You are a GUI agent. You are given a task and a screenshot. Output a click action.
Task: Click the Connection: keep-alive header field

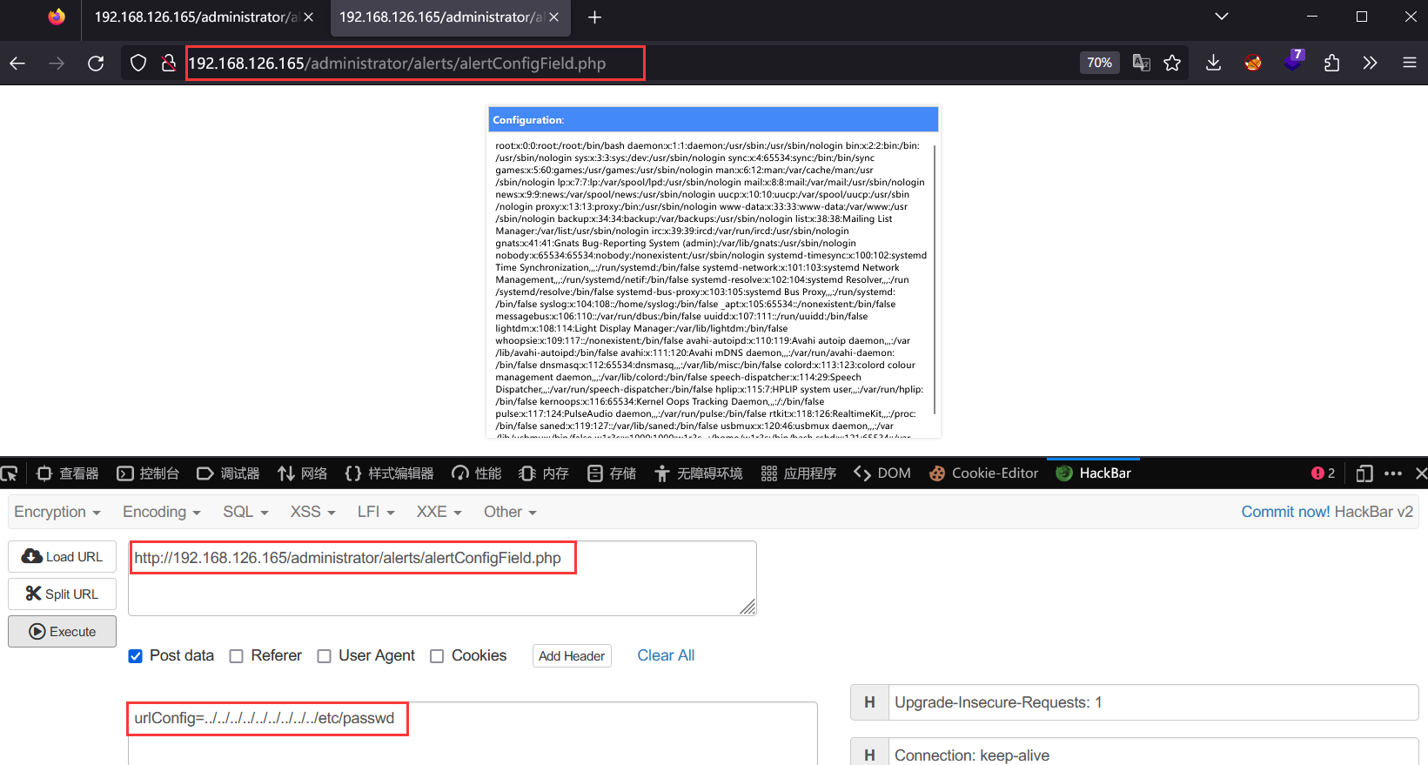pos(1153,754)
